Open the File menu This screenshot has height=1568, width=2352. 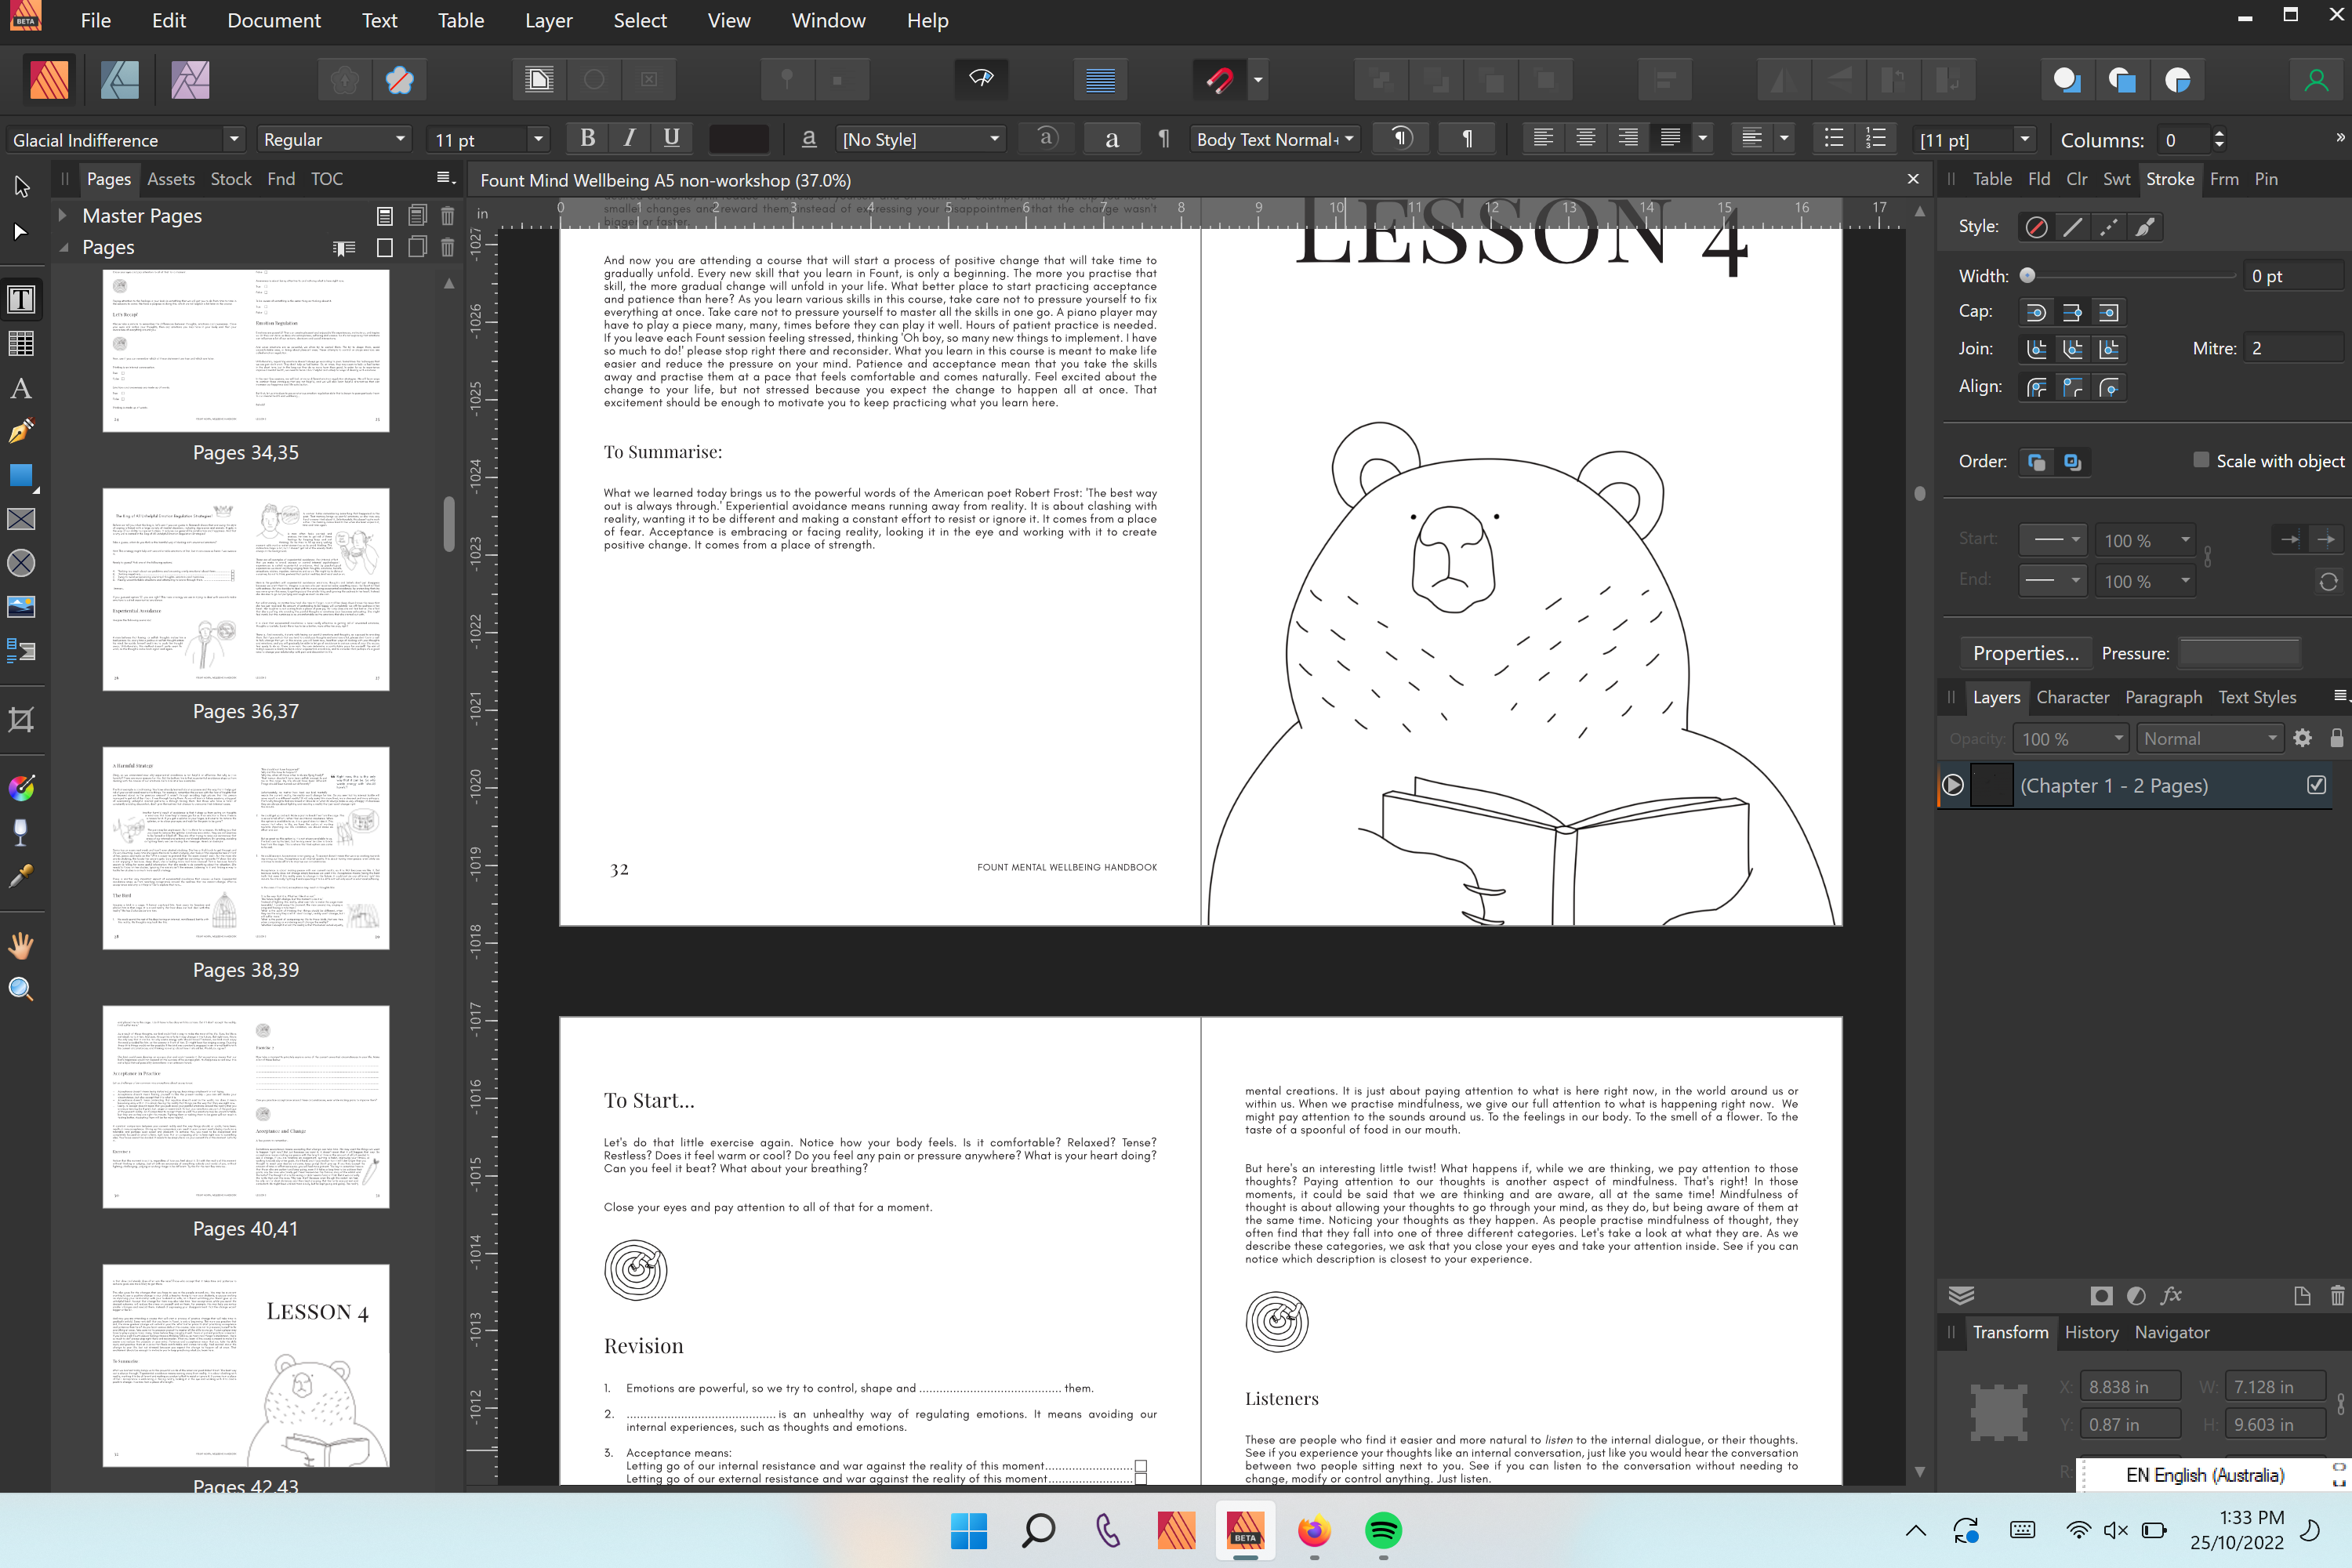pyautogui.click(x=96, y=20)
